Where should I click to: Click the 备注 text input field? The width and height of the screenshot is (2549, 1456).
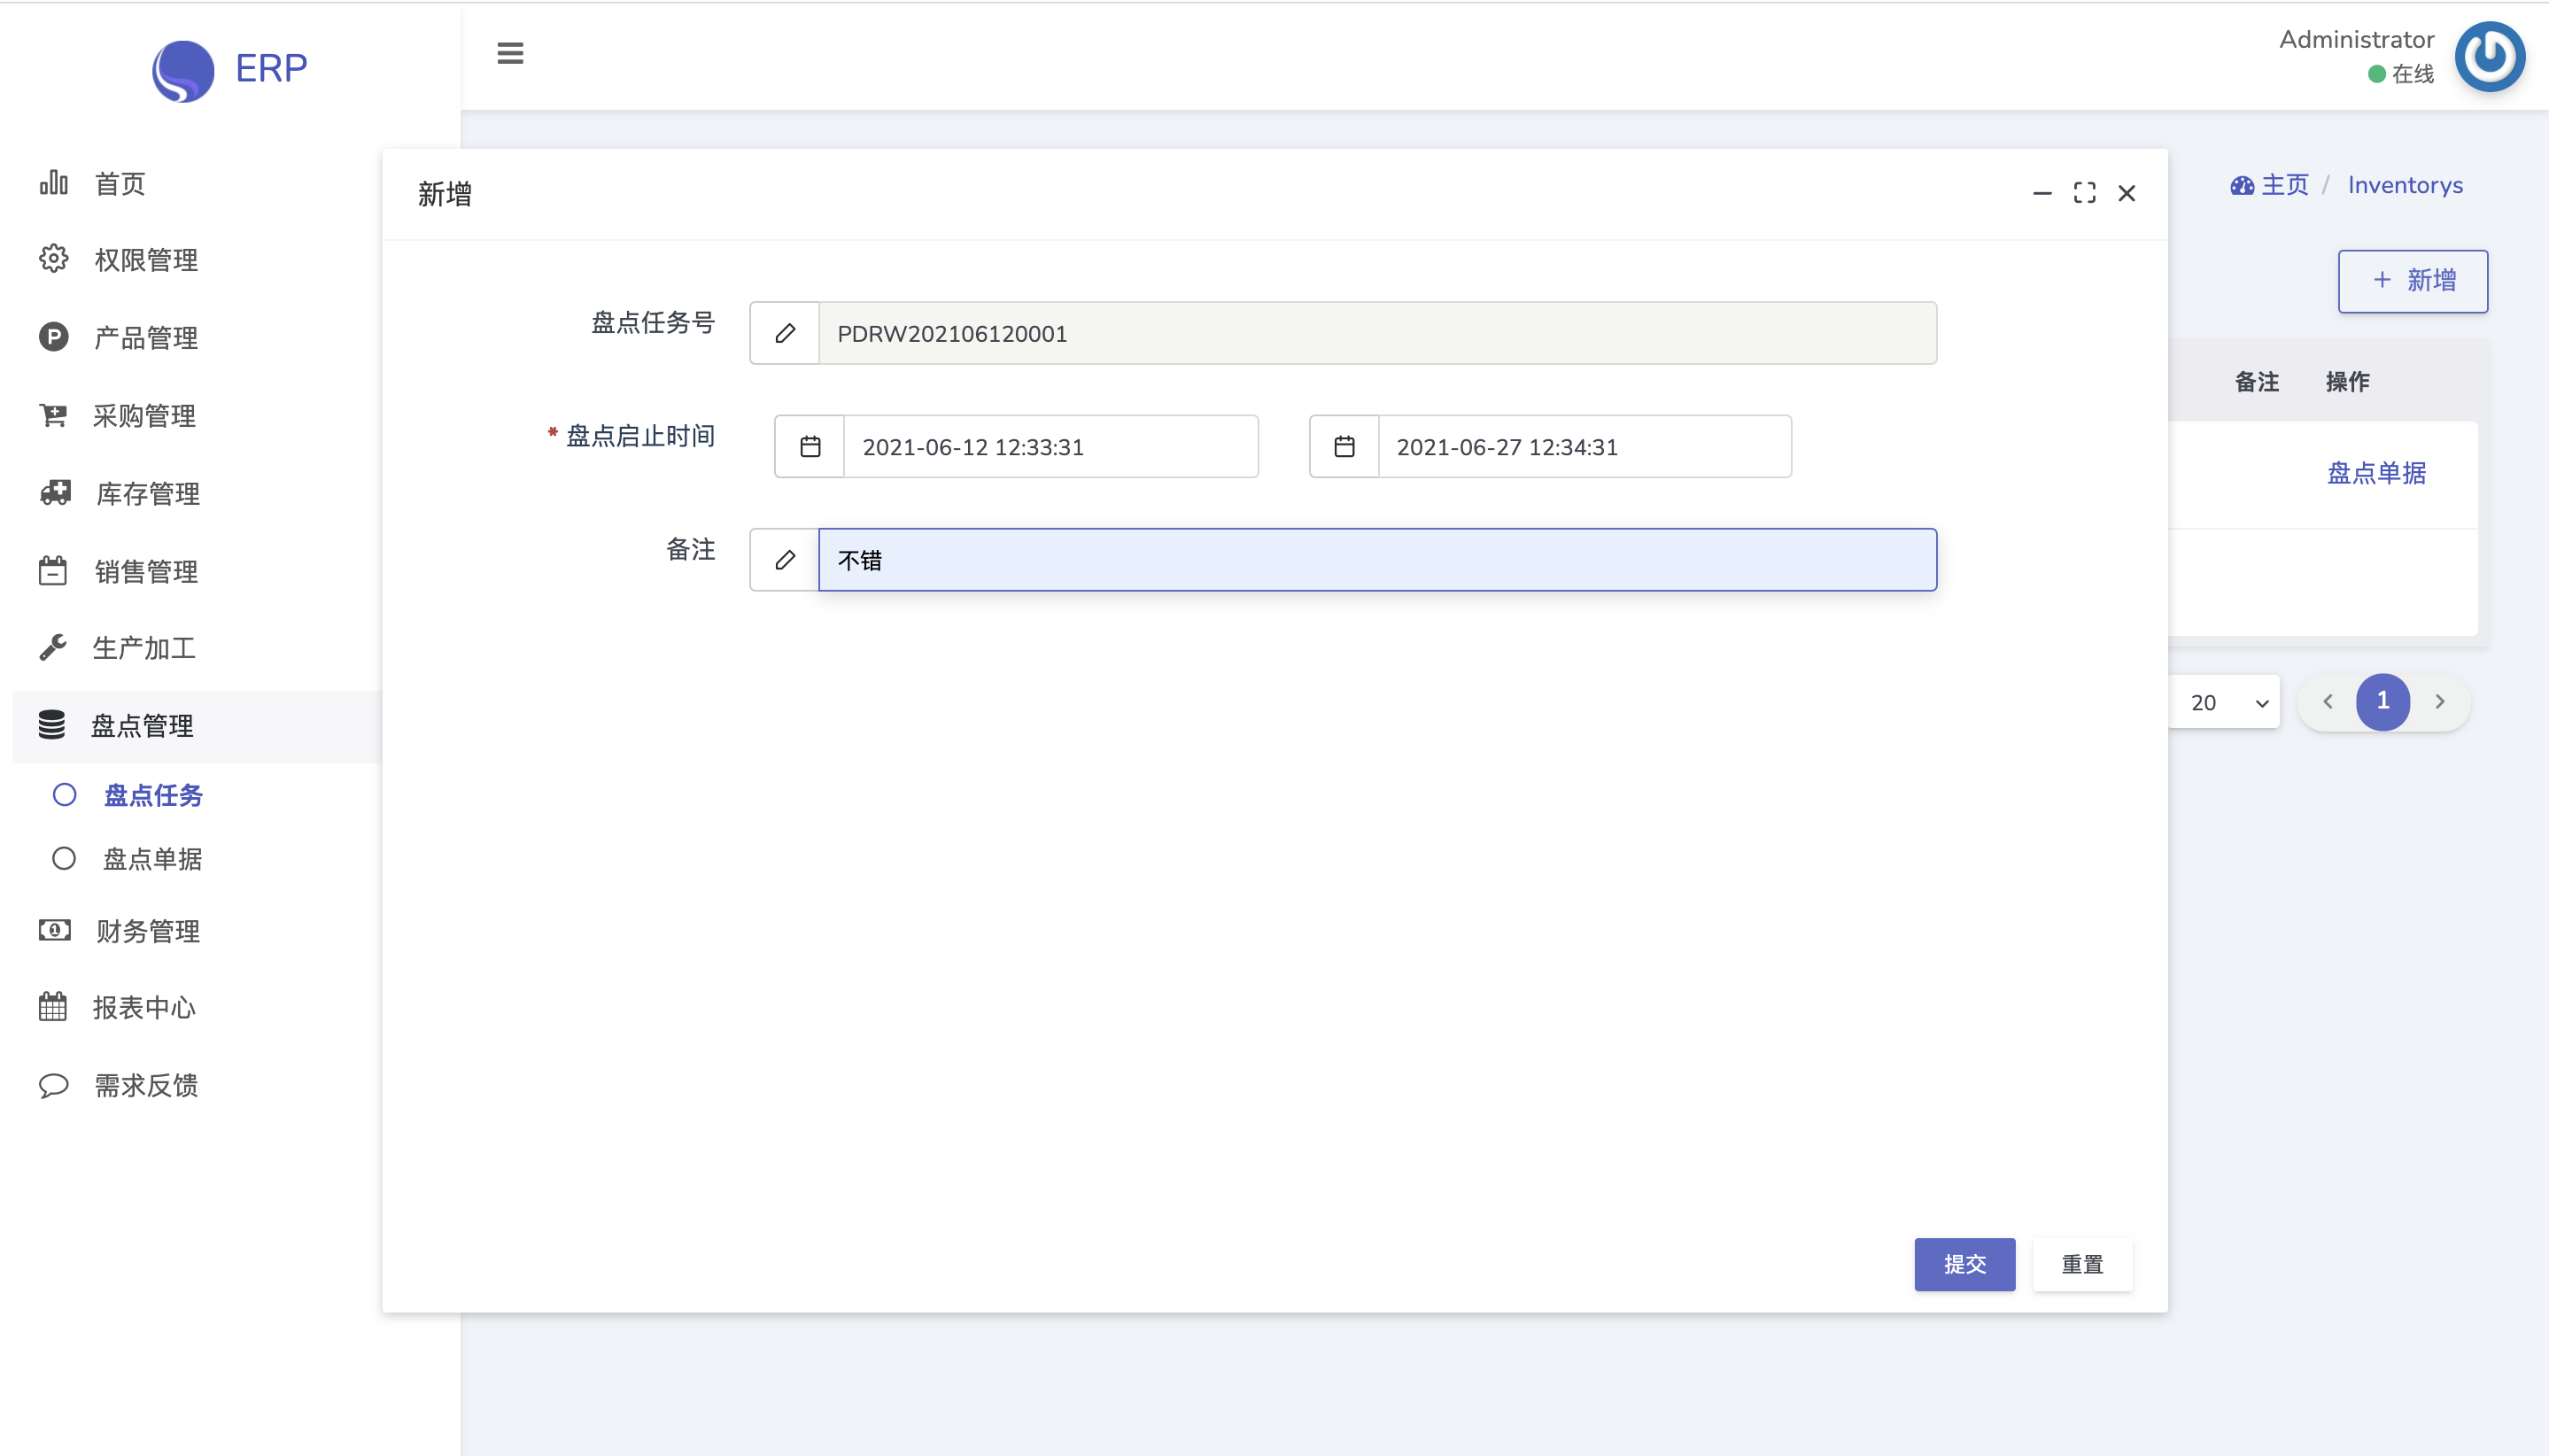[x=1376, y=560]
